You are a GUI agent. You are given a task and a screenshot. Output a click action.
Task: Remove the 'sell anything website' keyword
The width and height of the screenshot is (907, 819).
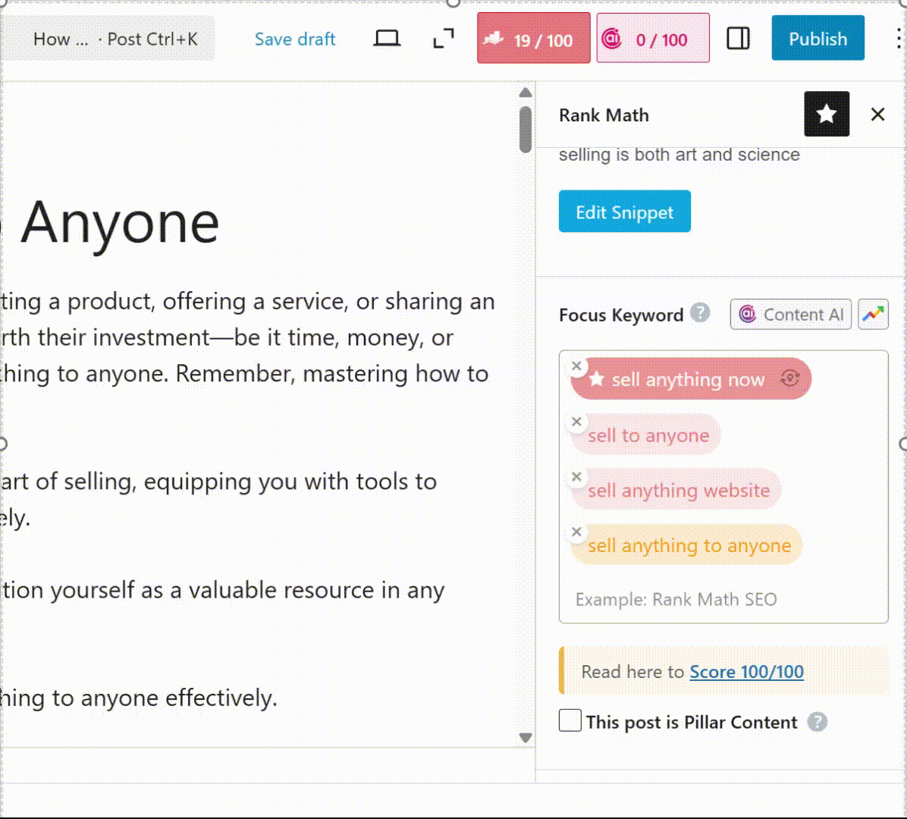(576, 477)
